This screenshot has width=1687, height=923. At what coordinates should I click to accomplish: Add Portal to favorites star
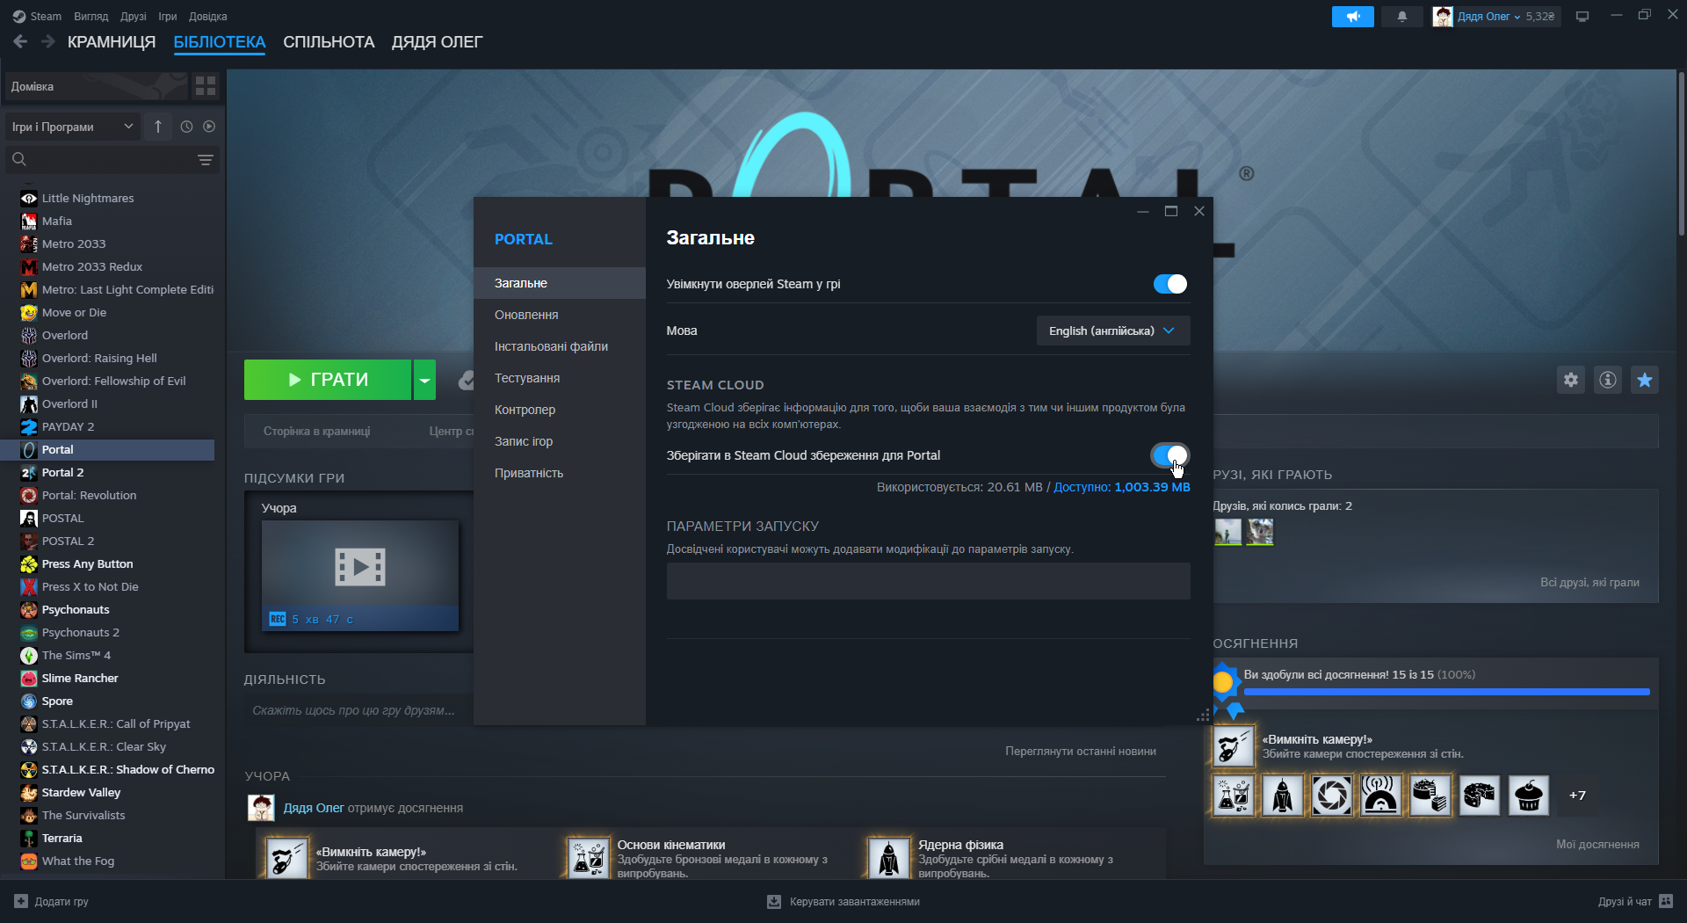click(x=1645, y=380)
